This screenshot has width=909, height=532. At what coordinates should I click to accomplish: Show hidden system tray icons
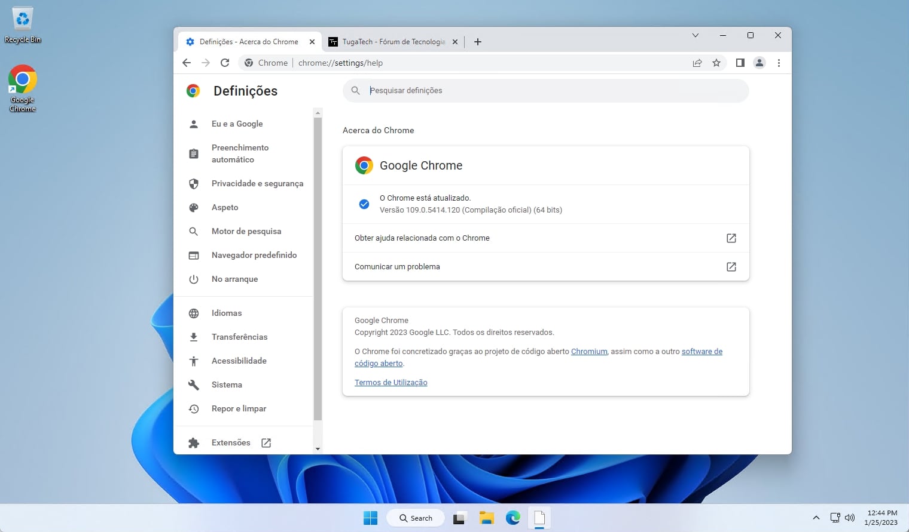(x=816, y=518)
